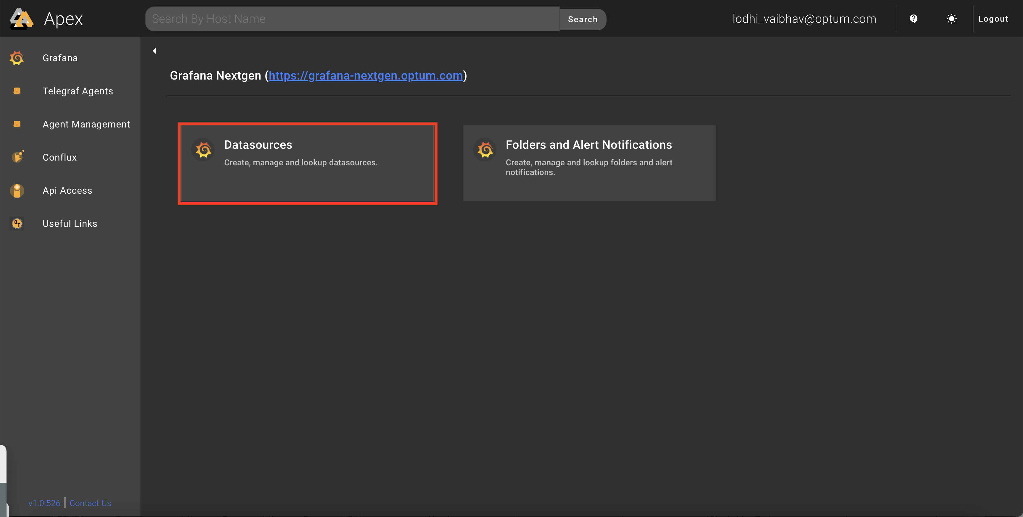Click the Apex title text
Viewport: 1023px width, 517px height.
64,19
